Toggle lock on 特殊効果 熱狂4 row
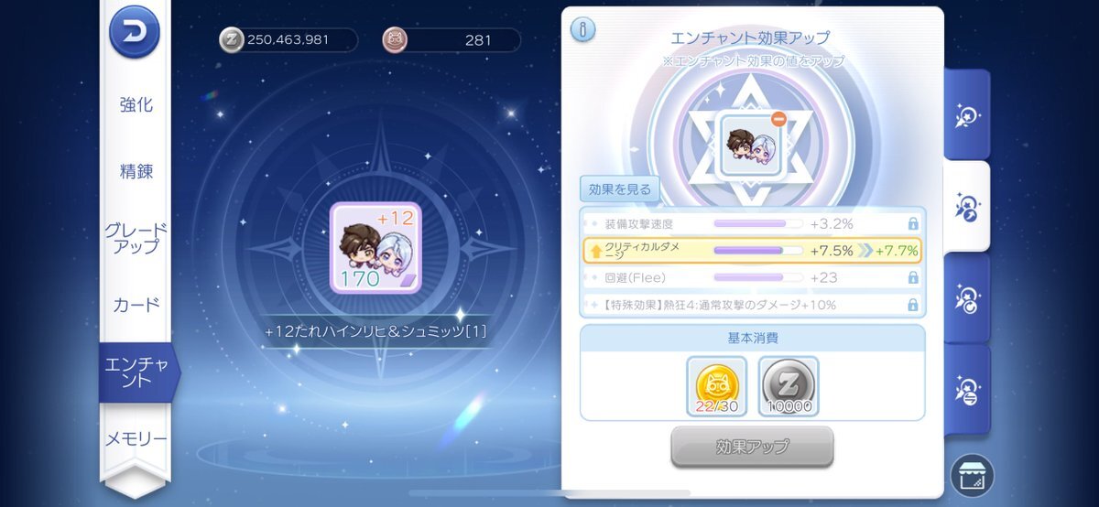The width and height of the screenshot is (1099, 507). click(912, 305)
